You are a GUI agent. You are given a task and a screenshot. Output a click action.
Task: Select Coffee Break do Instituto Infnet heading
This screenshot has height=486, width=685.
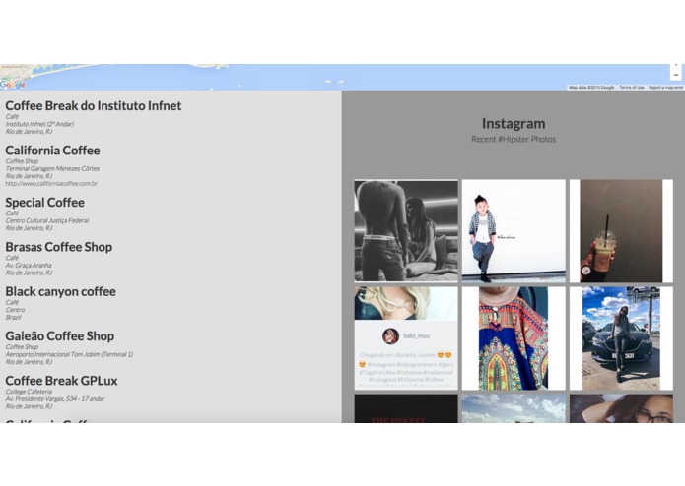coord(94,106)
